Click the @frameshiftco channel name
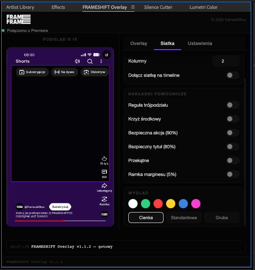255x270 pixels. pos(34,207)
